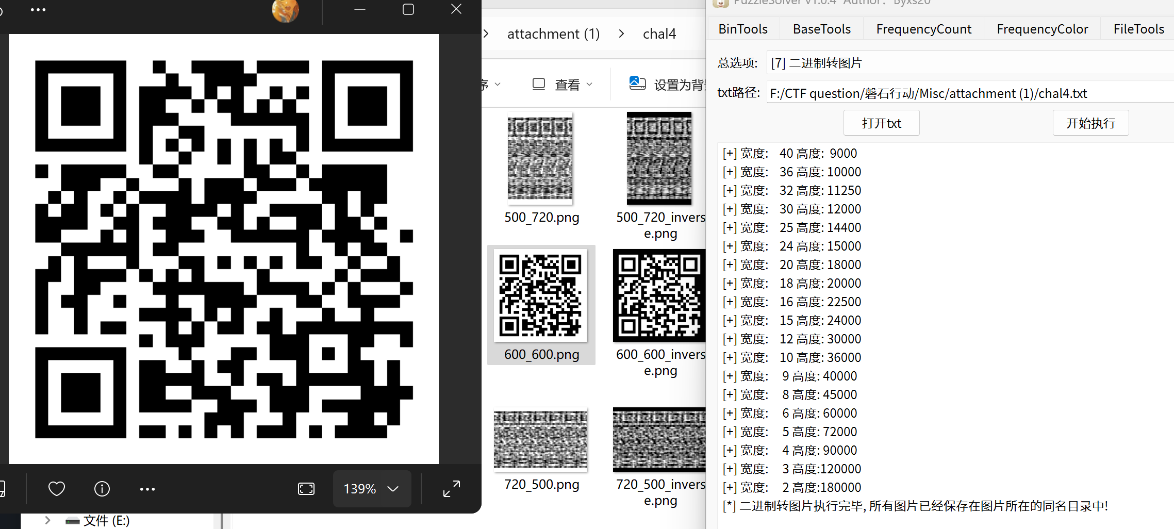Select the 600_600_inverse.png thumbnail

(x=659, y=295)
